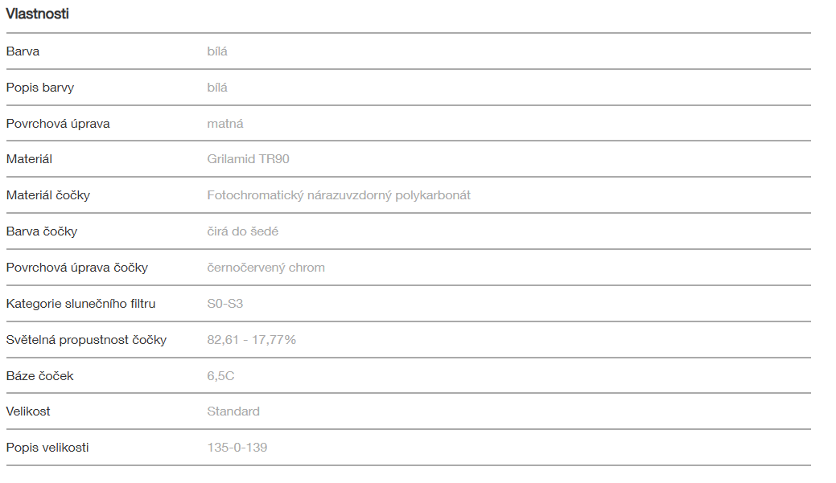The width and height of the screenshot is (836, 483).
Task: Click the čirá do šedé value
Action: click(x=243, y=231)
